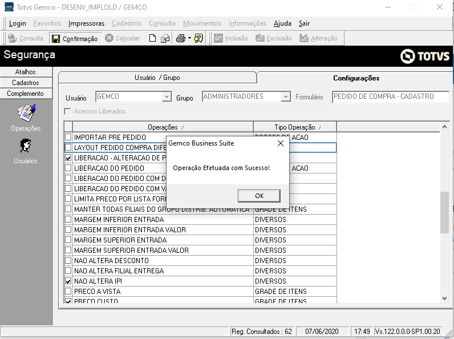The width and height of the screenshot is (454, 339).
Task: Toggle IMPORTAR PRE PEDIDO checkbox
Action: [x=68, y=137]
